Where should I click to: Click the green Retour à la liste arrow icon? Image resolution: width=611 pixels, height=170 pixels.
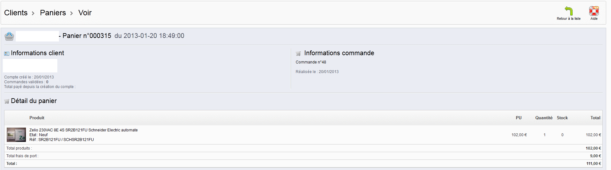[569, 11]
